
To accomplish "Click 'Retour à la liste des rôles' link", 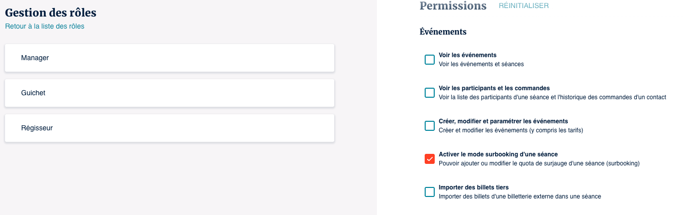I will click(x=45, y=26).
